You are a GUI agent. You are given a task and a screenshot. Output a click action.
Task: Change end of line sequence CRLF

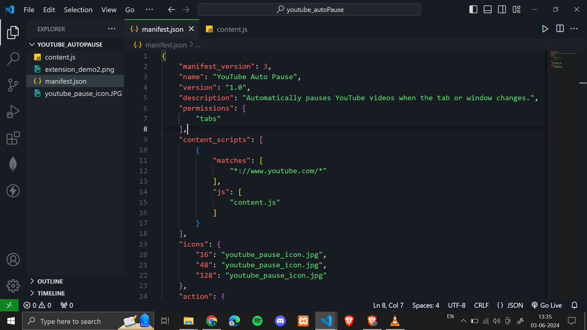point(481,305)
